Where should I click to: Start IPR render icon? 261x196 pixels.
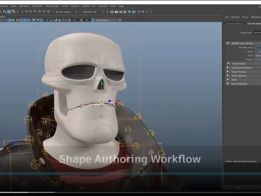click(121, 12)
